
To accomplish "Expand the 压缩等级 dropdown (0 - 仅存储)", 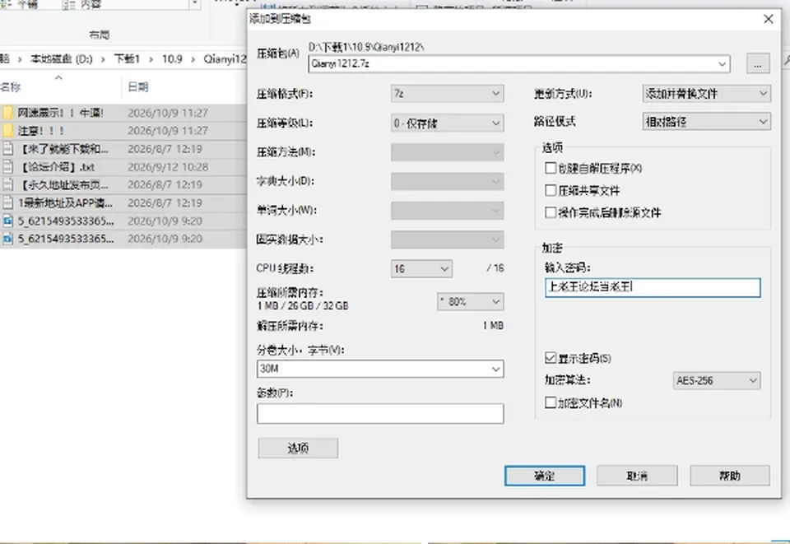I will 448,123.
